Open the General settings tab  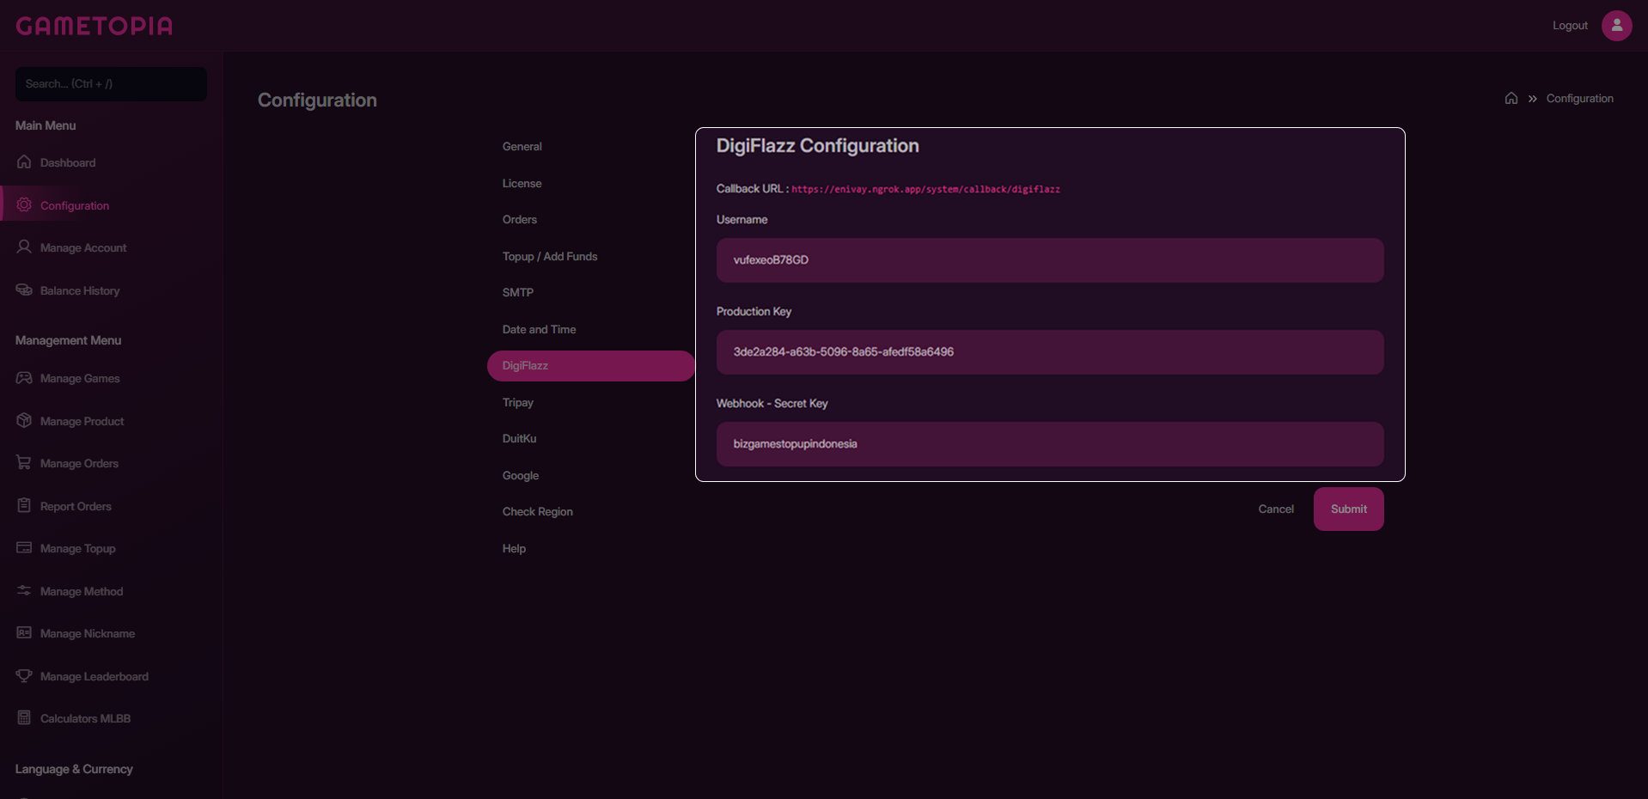[x=591, y=147]
